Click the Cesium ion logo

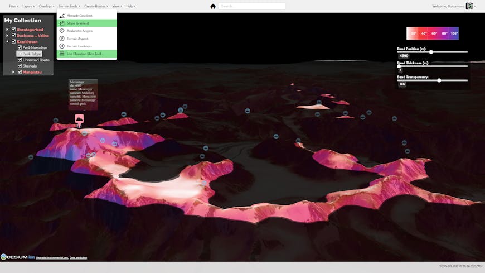(x=18, y=257)
